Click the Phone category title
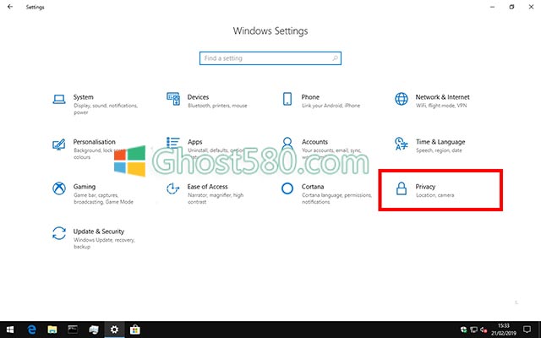 coord(310,97)
